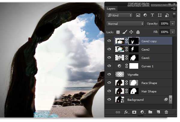
Task: Click mask link icon on Face Shape layer
Action: pos(127,83)
